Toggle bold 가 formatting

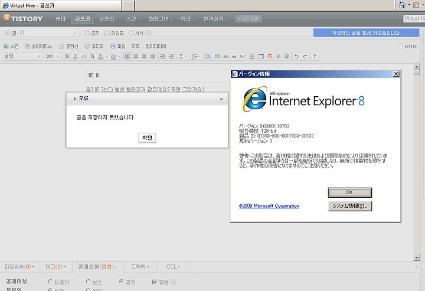coord(67,56)
